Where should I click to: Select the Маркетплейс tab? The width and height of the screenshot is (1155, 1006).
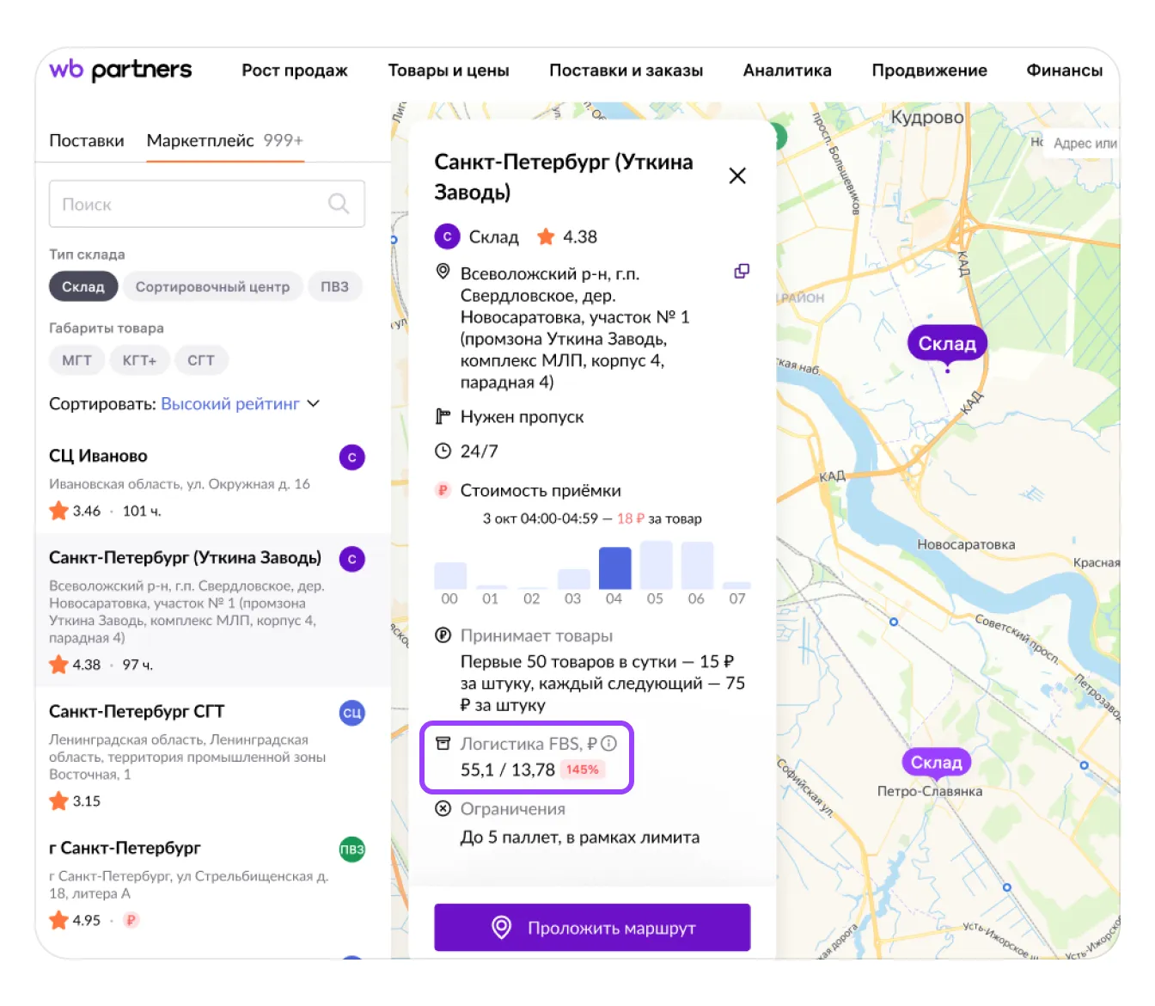[200, 140]
